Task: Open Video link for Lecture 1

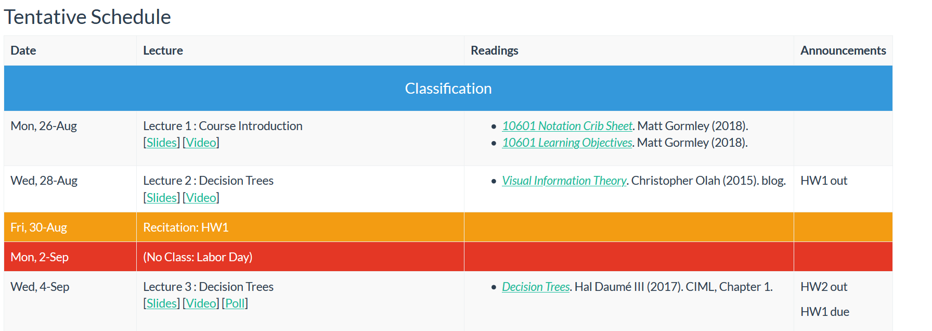Action: (201, 143)
